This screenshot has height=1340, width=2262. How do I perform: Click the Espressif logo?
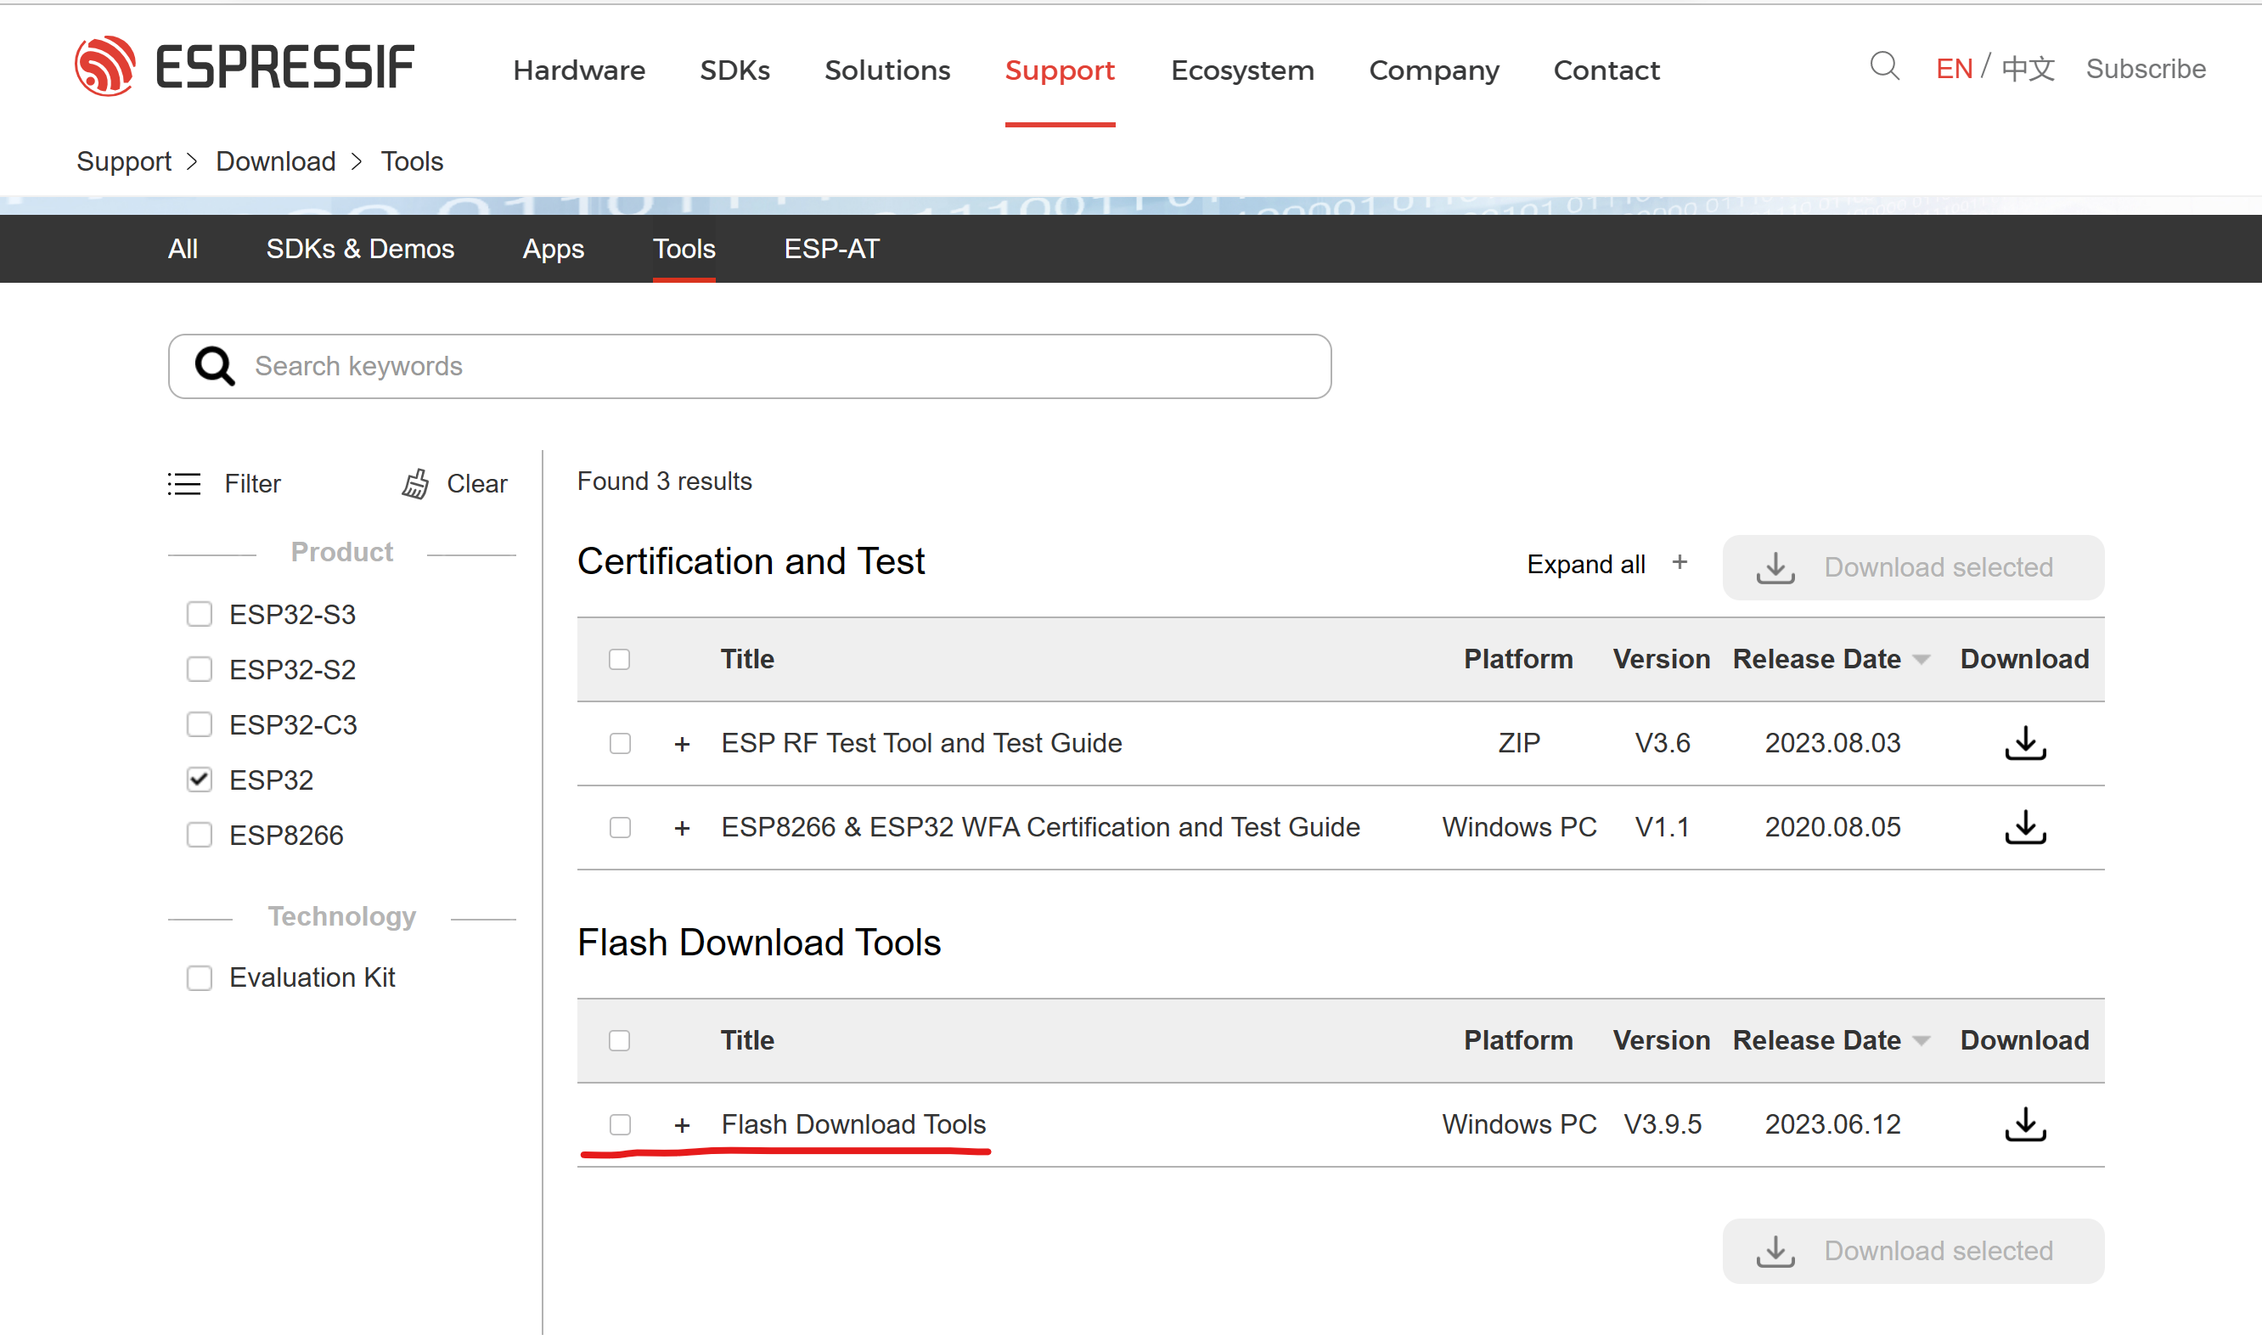244,67
